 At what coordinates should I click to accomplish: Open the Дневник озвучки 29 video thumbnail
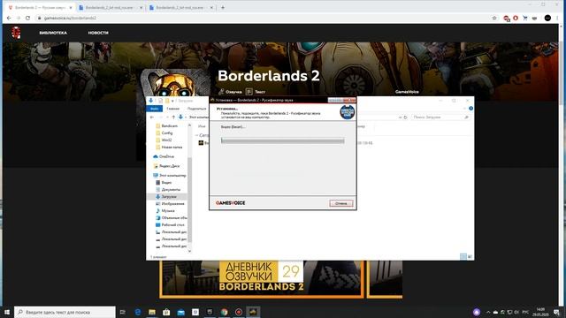click(262, 279)
